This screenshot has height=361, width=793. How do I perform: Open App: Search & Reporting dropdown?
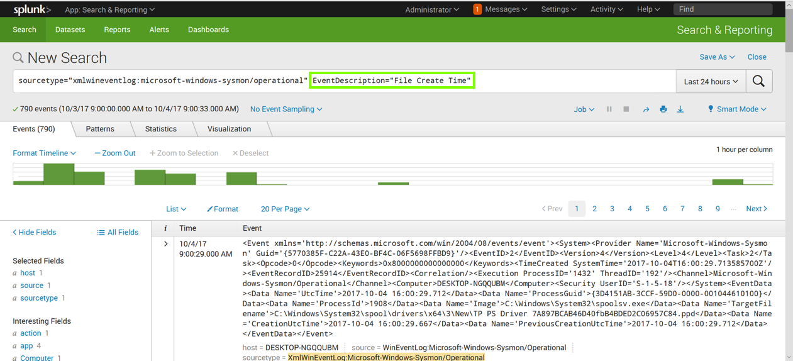[110, 9]
